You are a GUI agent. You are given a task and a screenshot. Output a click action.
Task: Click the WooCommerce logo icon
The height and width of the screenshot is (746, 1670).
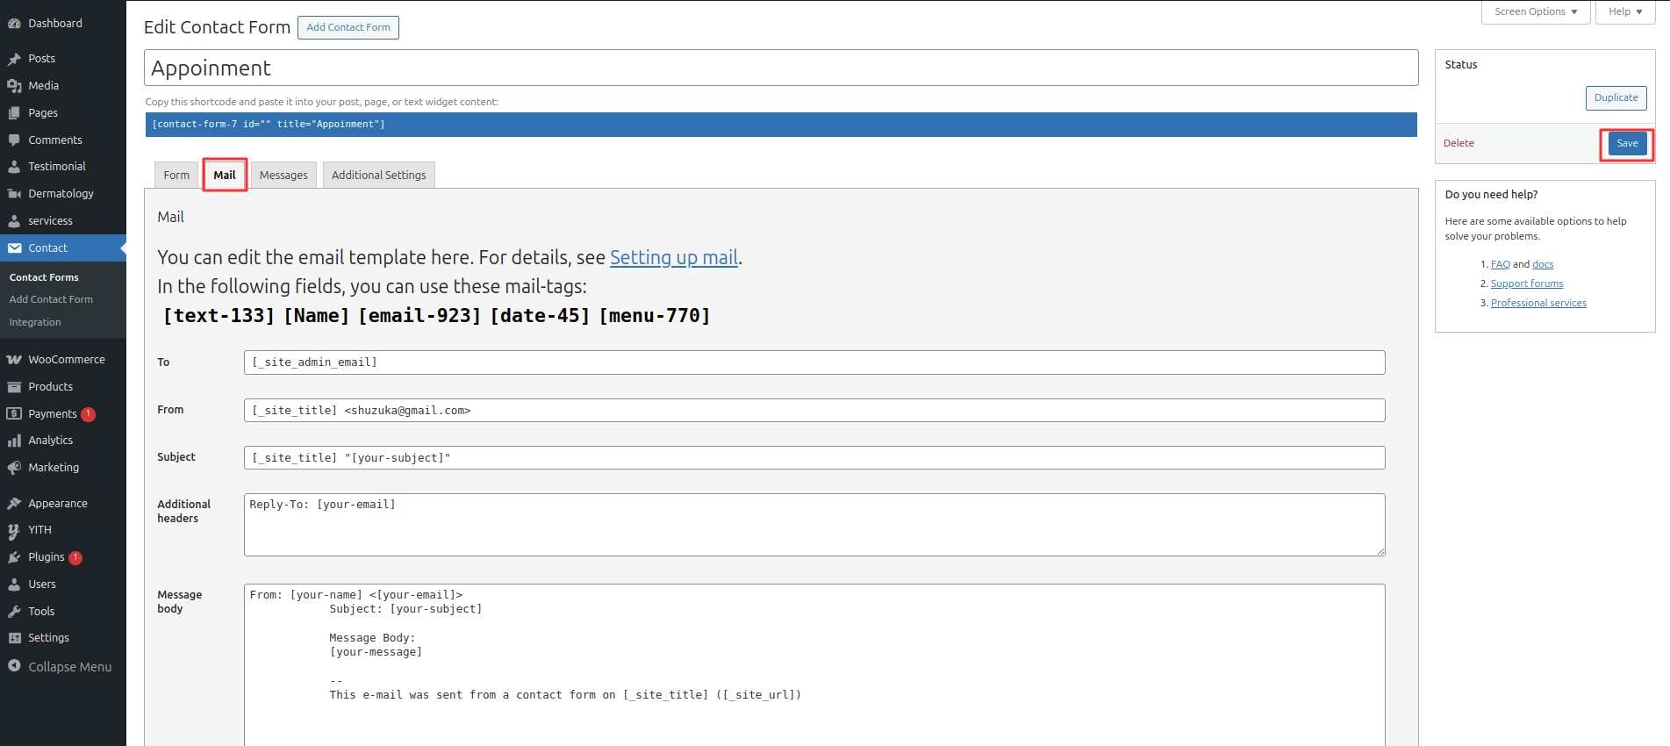point(14,360)
